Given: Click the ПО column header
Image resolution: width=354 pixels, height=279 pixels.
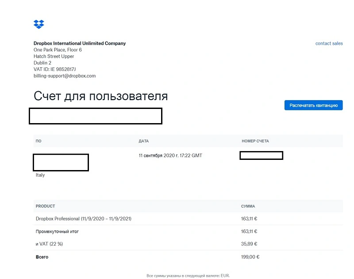Looking at the screenshot, I should (x=38, y=141).
